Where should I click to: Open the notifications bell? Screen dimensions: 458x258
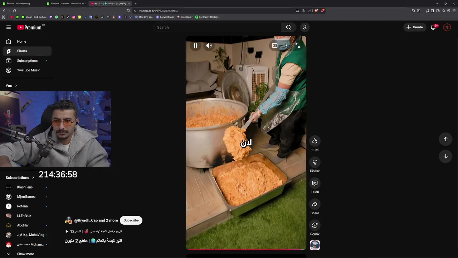click(433, 27)
